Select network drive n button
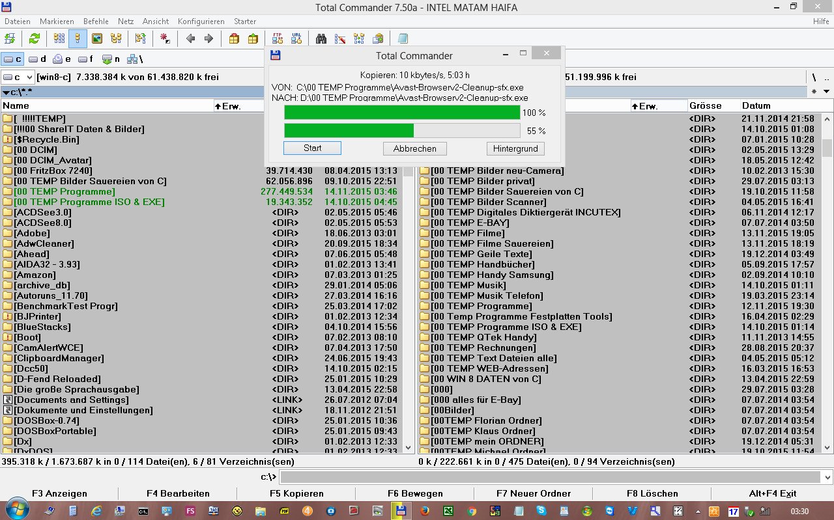834x520 pixels. pyautogui.click(x=111, y=59)
